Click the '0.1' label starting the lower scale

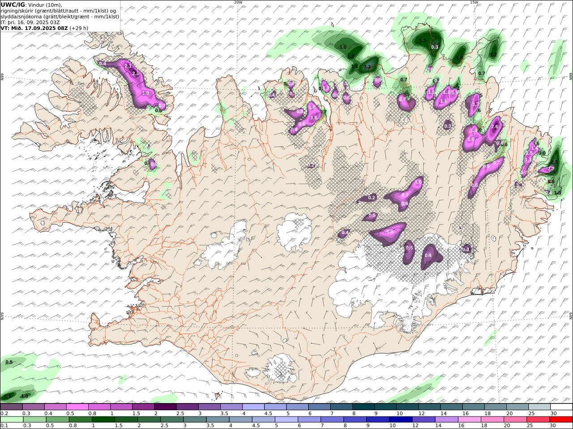[4, 426]
